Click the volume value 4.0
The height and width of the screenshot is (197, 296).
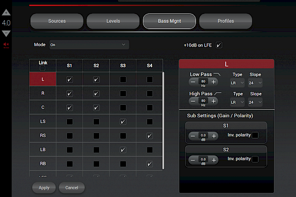[6, 23]
